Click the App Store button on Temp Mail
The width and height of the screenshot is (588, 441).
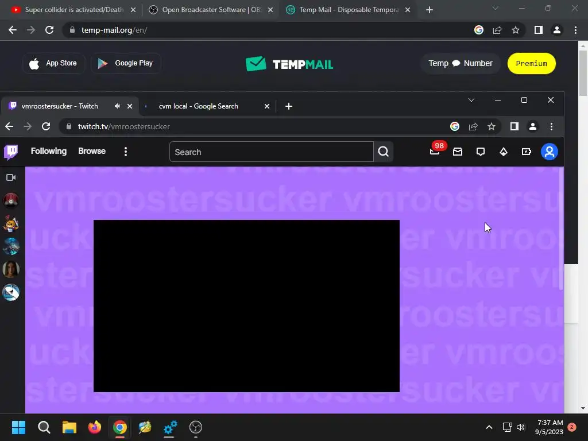click(x=53, y=63)
